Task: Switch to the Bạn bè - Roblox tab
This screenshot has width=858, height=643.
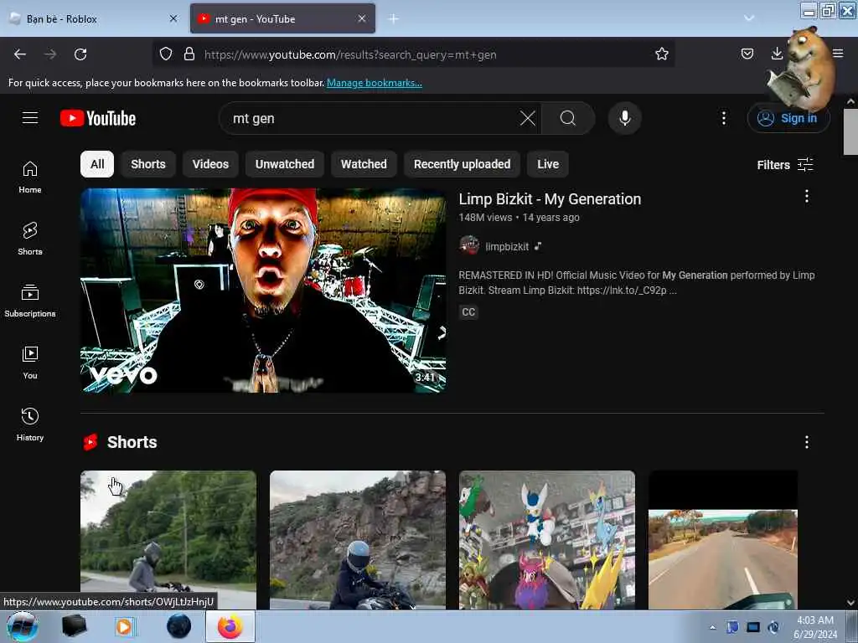Action: (x=87, y=18)
